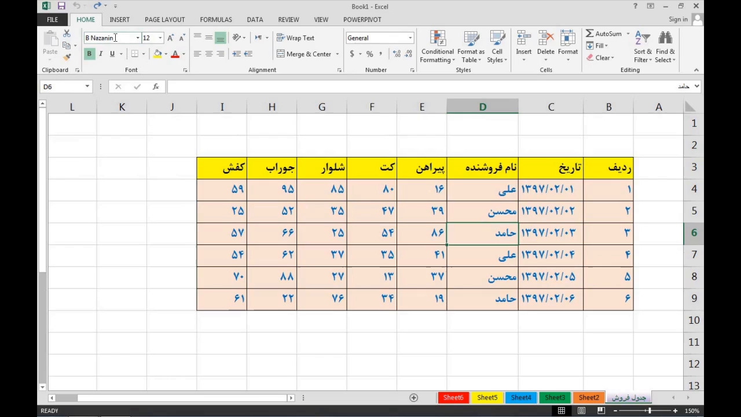Open the number format General dropdown
The height and width of the screenshot is (417, 741).
click(410, 38)
